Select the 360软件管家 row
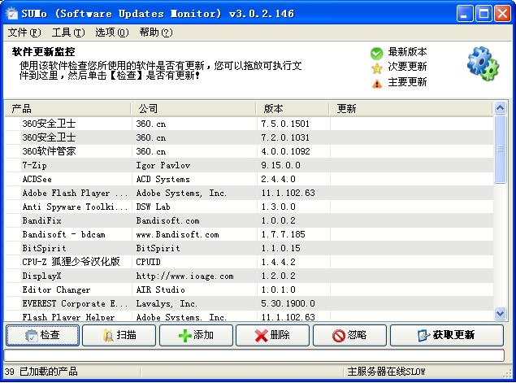This screenshot has height=383, width=516. [x=249, y=151]
